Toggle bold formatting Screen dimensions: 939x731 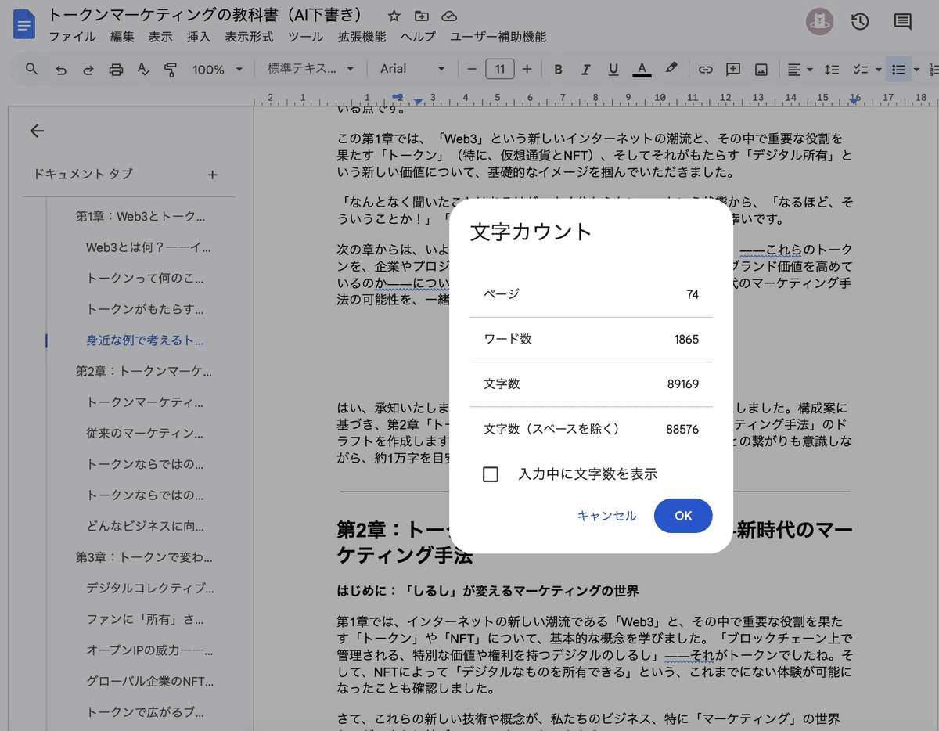558,69
